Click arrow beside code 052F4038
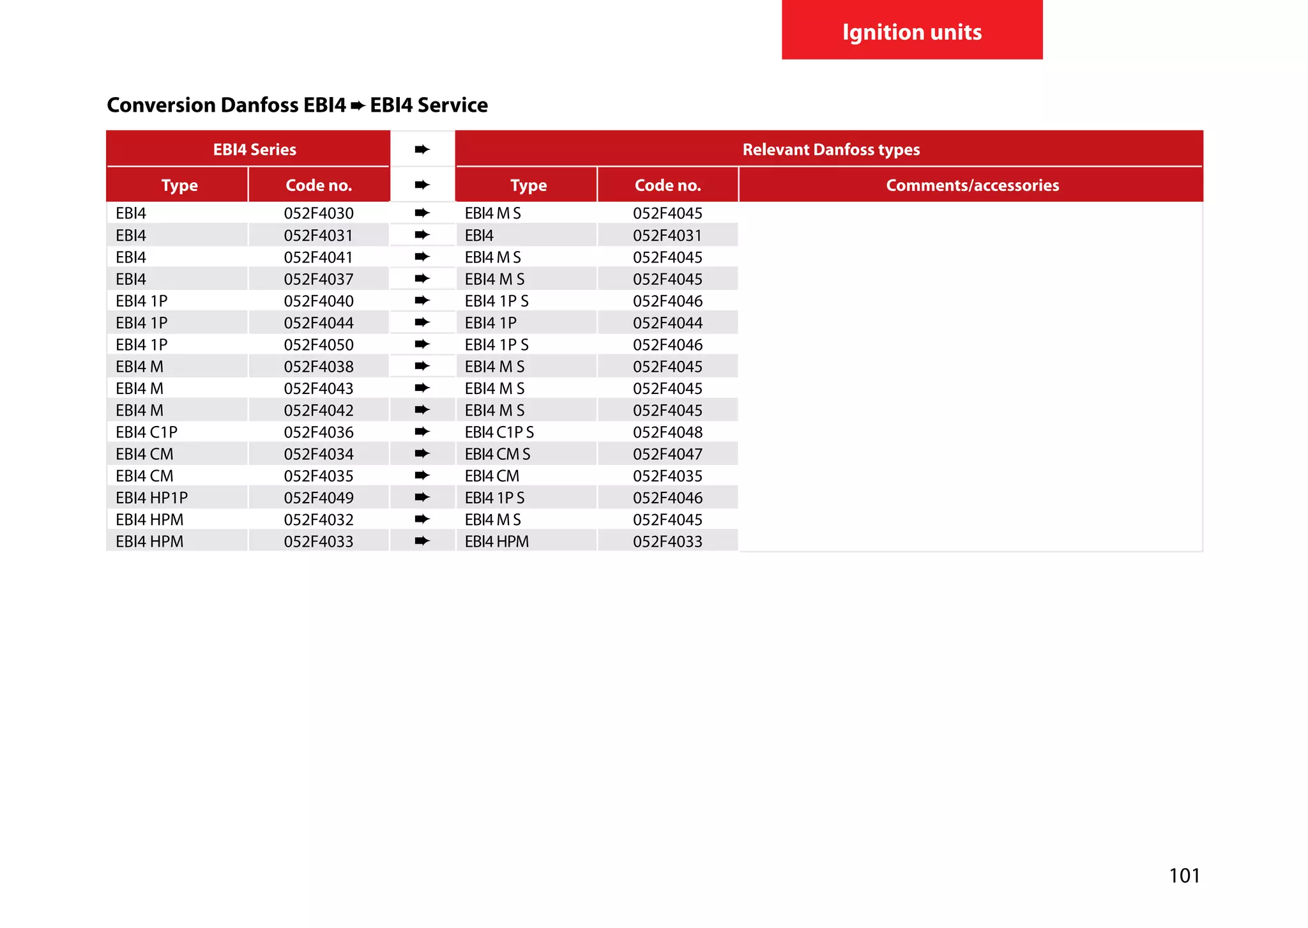This screenshot has height=928, width=1308. point(422,366)
